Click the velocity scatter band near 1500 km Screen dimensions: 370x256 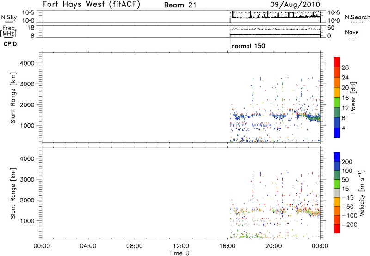point(275,212)
